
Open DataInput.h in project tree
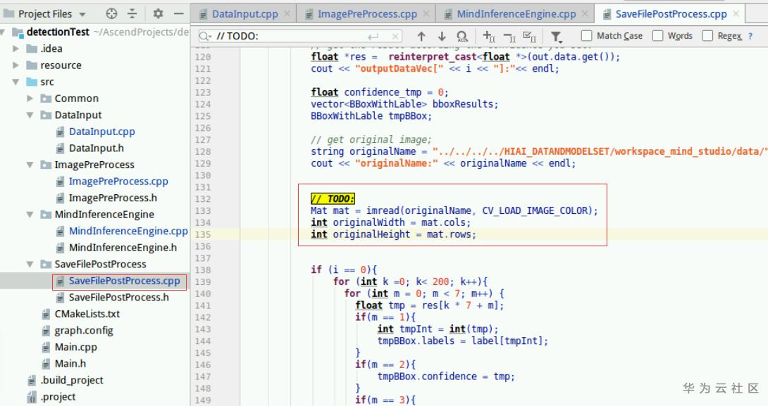[96, 148]
